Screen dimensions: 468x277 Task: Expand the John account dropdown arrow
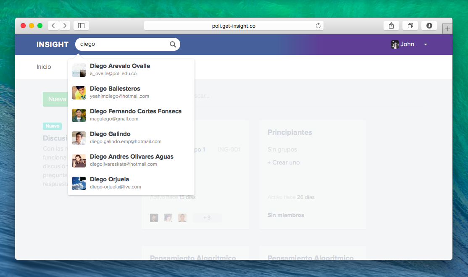pyautogui.click(x=426, y=44)
